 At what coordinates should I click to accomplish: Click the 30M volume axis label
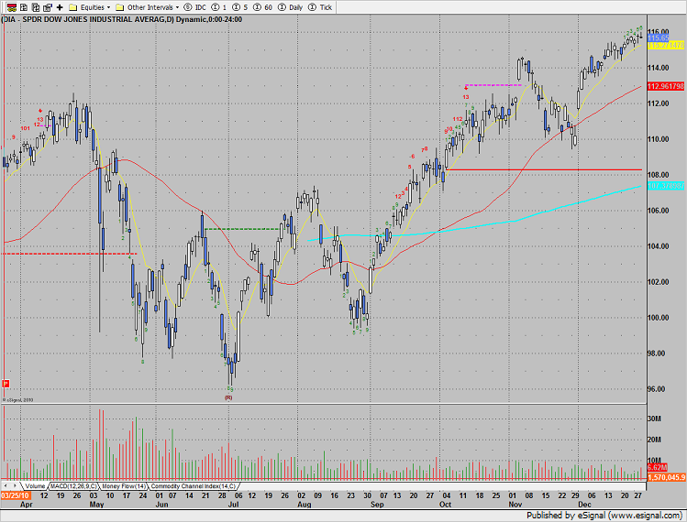[654, 419]
